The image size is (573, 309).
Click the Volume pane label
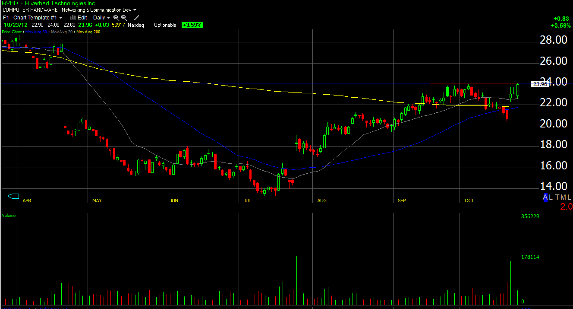(x=9, y=215)
